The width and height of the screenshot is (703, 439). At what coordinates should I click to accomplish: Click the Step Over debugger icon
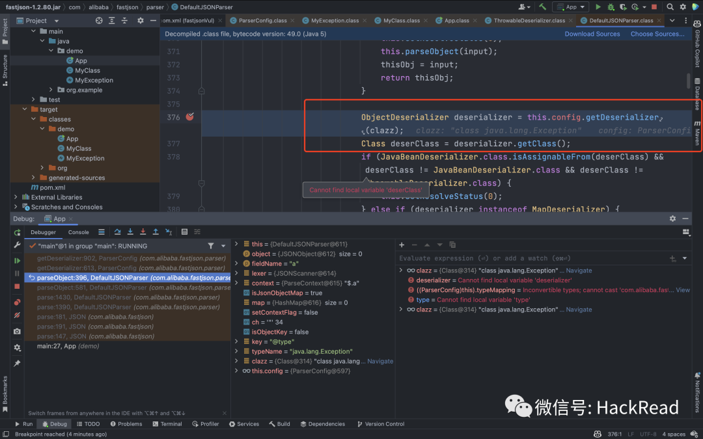coord(118,232)
